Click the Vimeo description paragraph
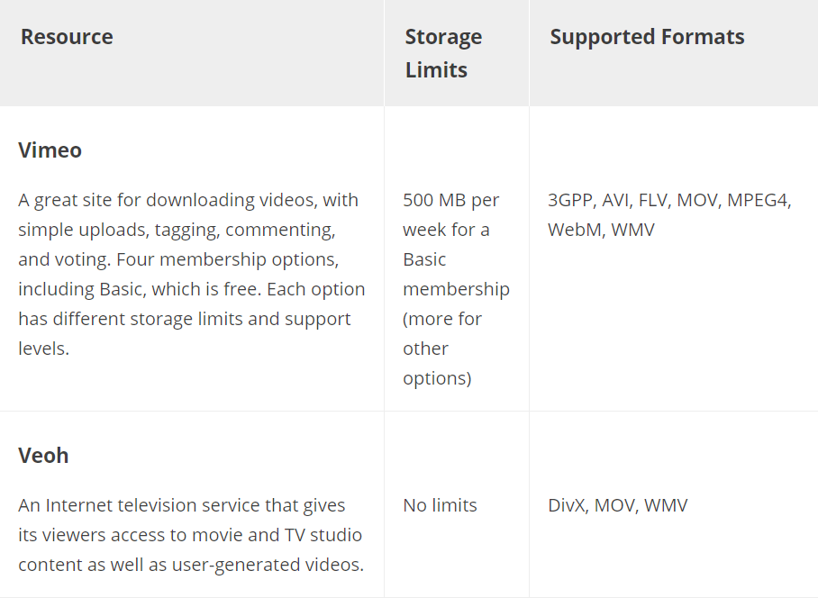 [x=192, y=275]
